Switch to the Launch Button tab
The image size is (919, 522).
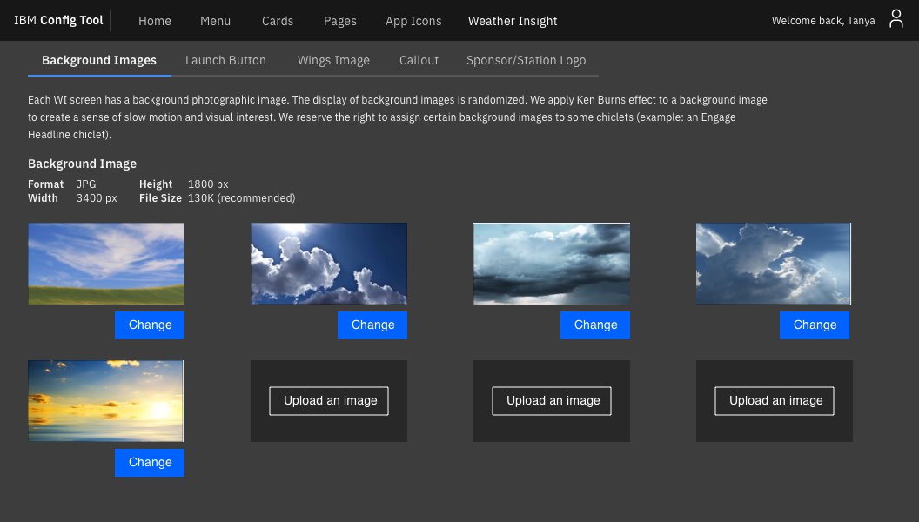click(225, 60)
